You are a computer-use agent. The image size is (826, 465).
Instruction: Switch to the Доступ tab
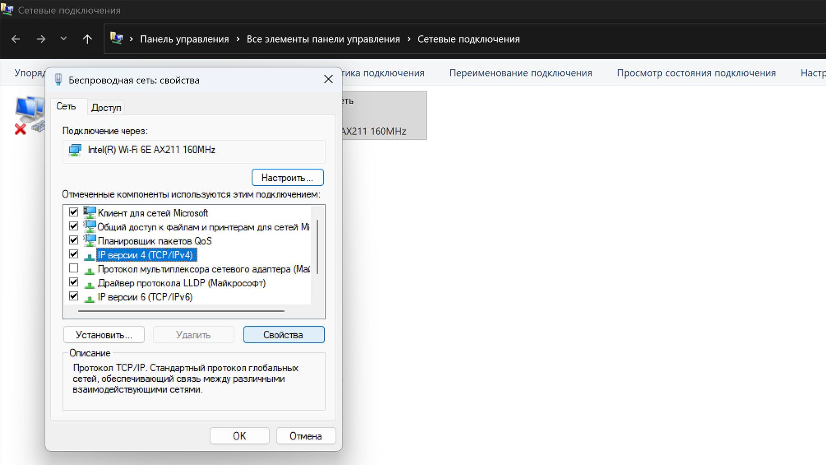point(106,108)
